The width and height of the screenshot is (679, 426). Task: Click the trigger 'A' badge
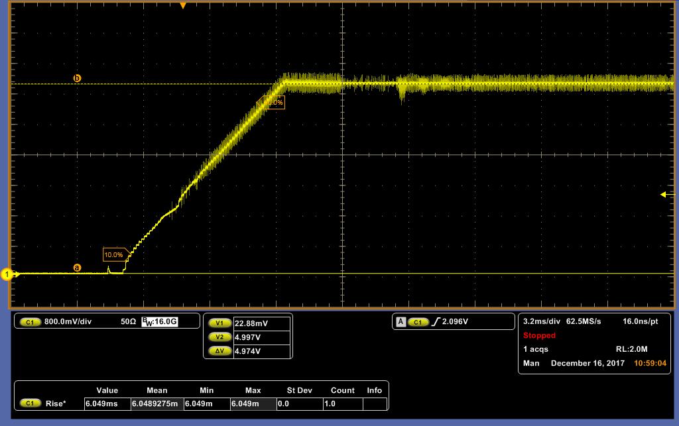[x=401, y=322]
